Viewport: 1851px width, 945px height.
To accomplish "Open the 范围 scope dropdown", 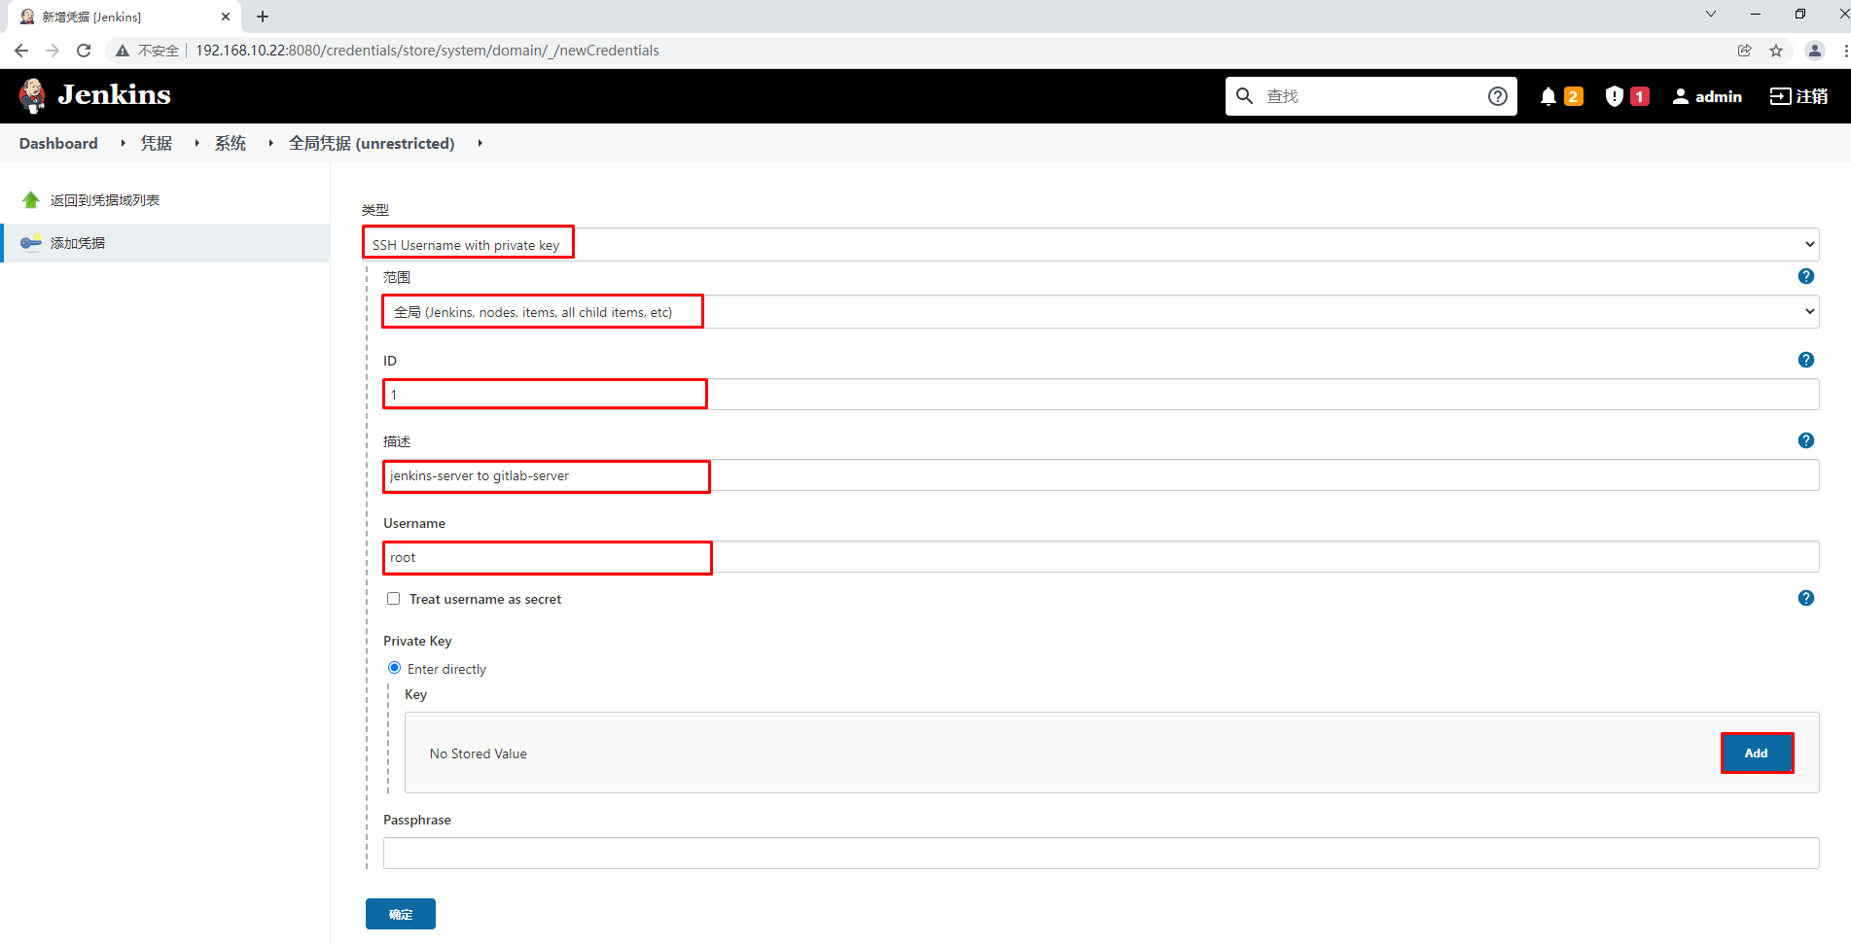I will click(x=1100, y=311).
